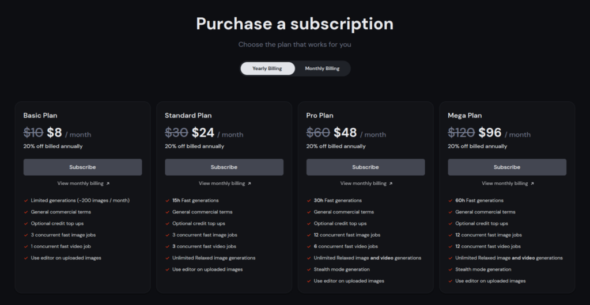This screenshot has width=590, height=305.
Task: Click the checkmark beside 15h Fast generations
Action: pyautogui.click(x=168, y=200)
